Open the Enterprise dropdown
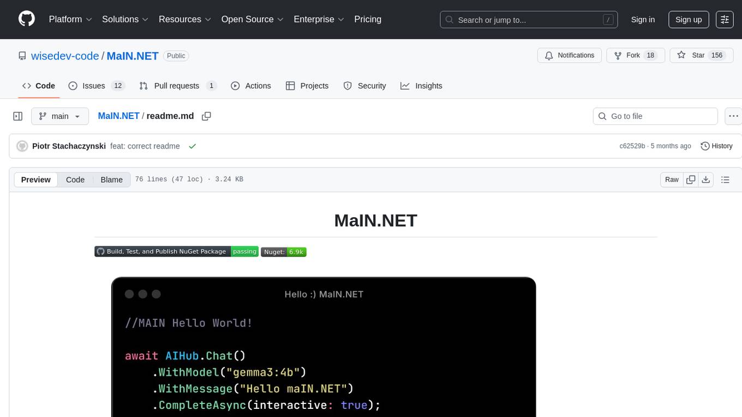The height and width of the screenshot is (417, 742). tap(319, 19)
